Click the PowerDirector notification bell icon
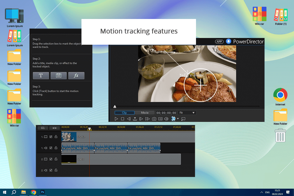Viewport: 294px width, 196px height. [x=228, y=41]
